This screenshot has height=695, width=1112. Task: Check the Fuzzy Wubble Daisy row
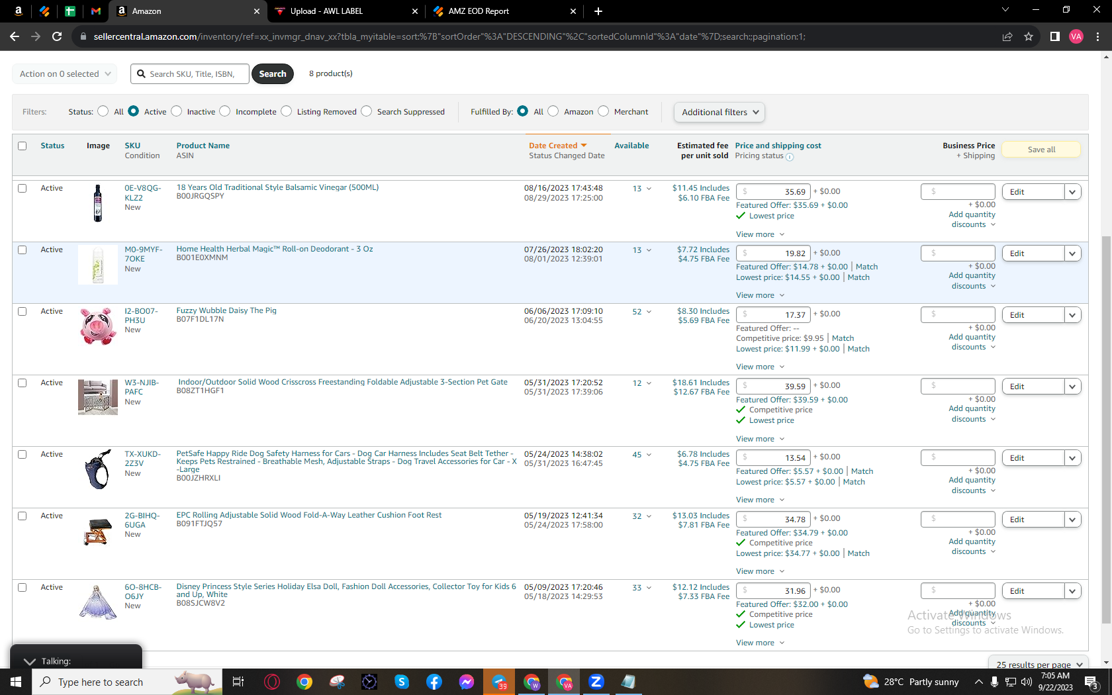coord(23,311)
